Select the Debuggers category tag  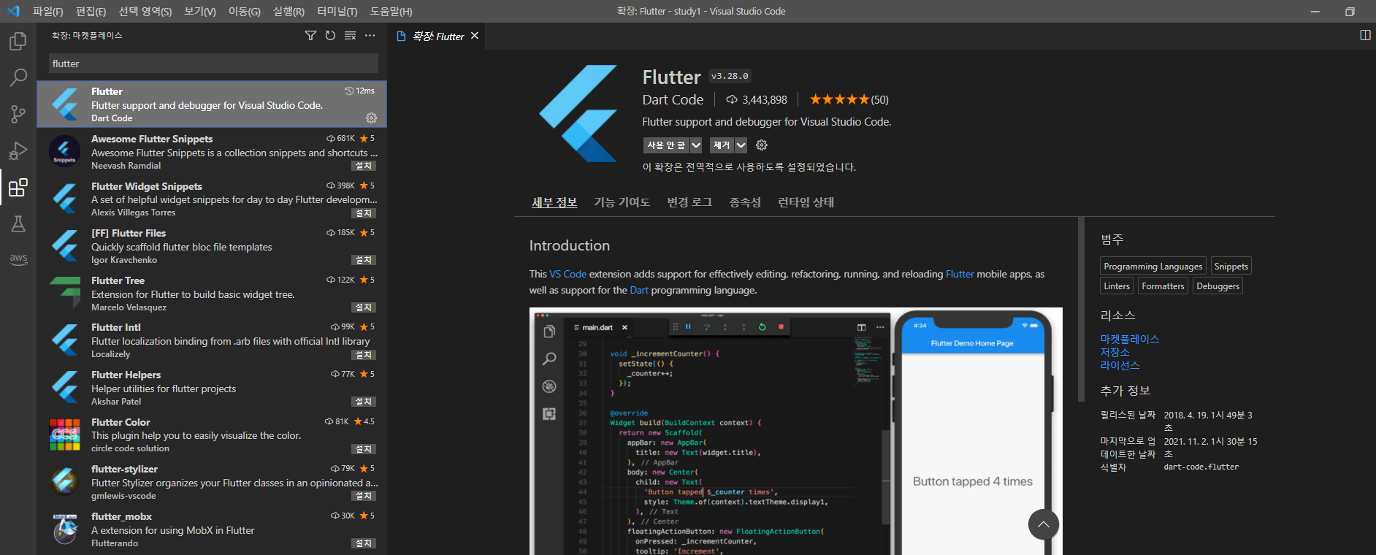click(1218, 286)
